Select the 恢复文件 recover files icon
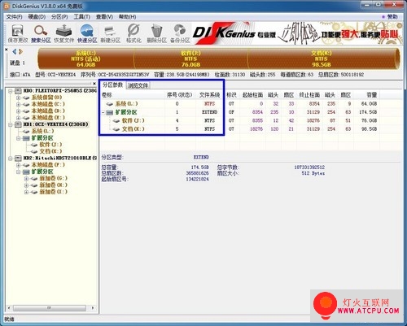Viewport: 407px width, 326px height. [63, 33]
